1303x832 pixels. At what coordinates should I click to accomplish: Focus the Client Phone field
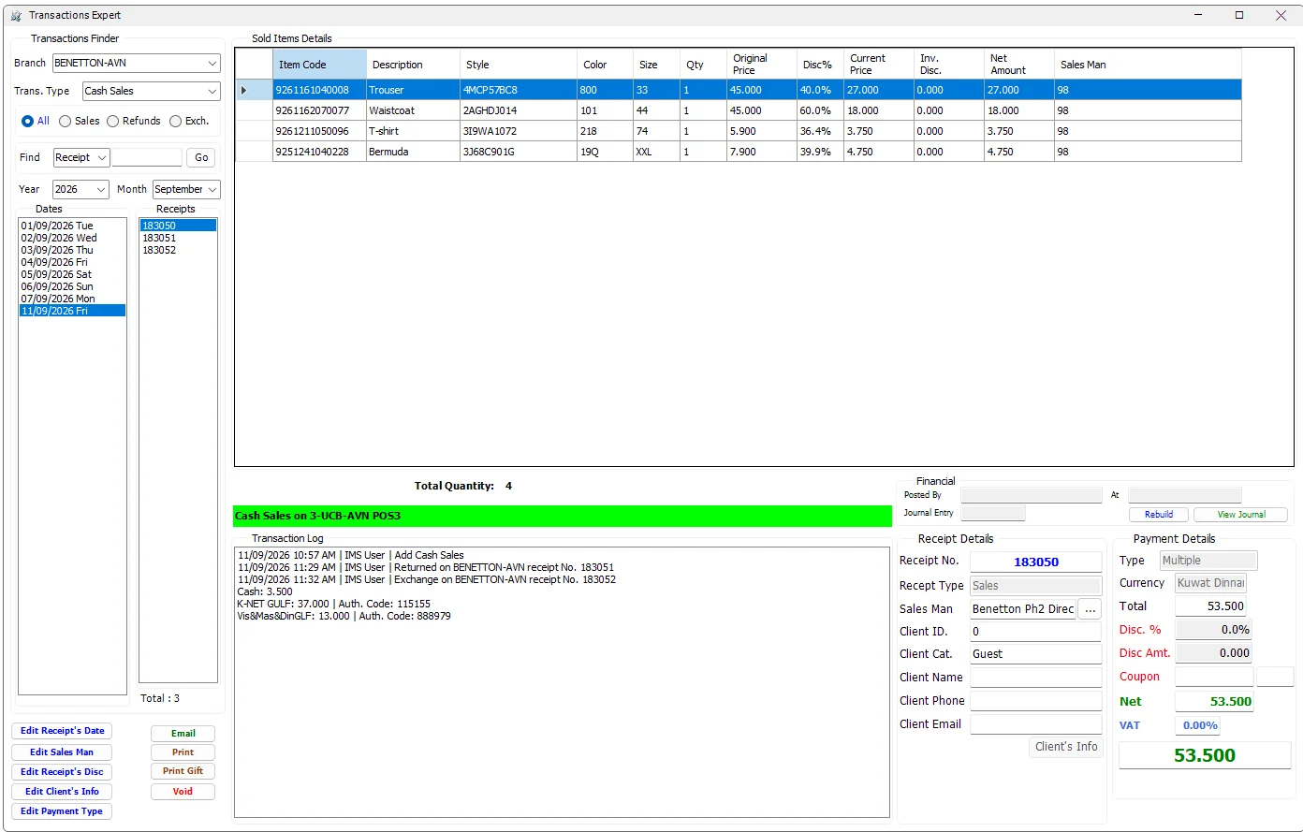[1036, 701]
